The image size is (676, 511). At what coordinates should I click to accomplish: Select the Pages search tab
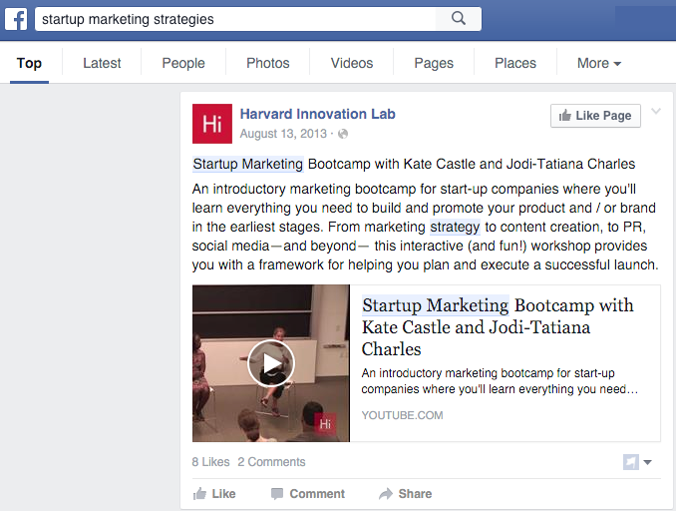point(434,63)
